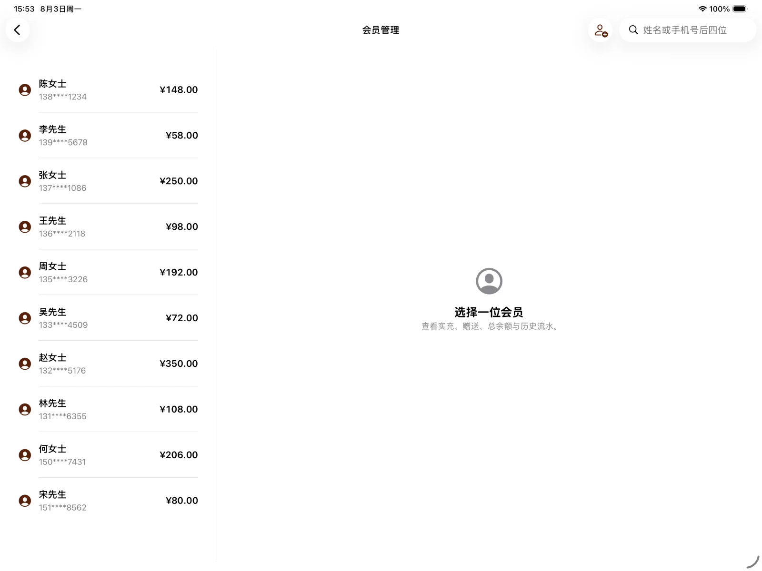Click the balance ¥72.00

[181, 318]
